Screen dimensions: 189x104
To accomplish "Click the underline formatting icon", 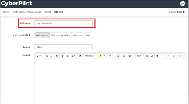I will tap(57, 56).
